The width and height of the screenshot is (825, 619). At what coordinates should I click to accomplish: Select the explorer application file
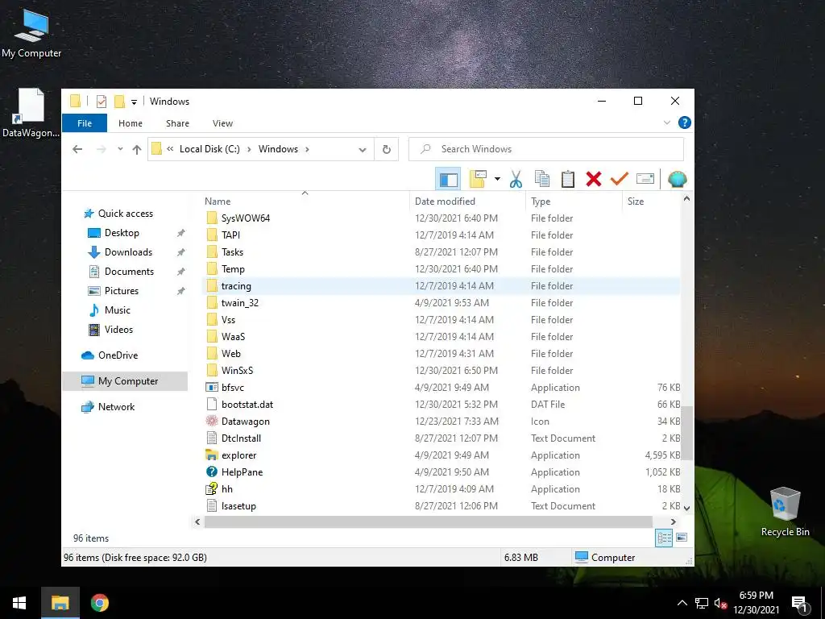(x=238, y=455)
